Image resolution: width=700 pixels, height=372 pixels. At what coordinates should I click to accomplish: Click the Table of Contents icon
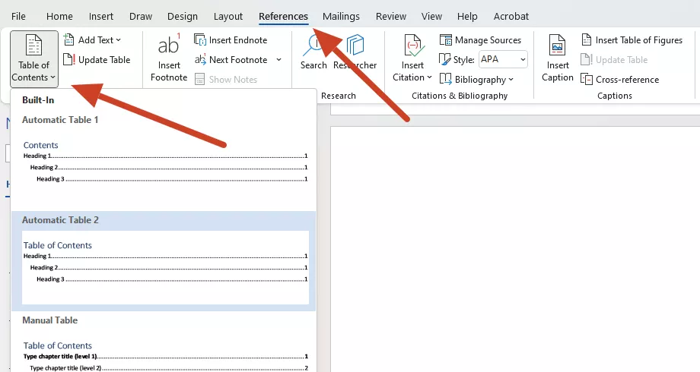33,46
